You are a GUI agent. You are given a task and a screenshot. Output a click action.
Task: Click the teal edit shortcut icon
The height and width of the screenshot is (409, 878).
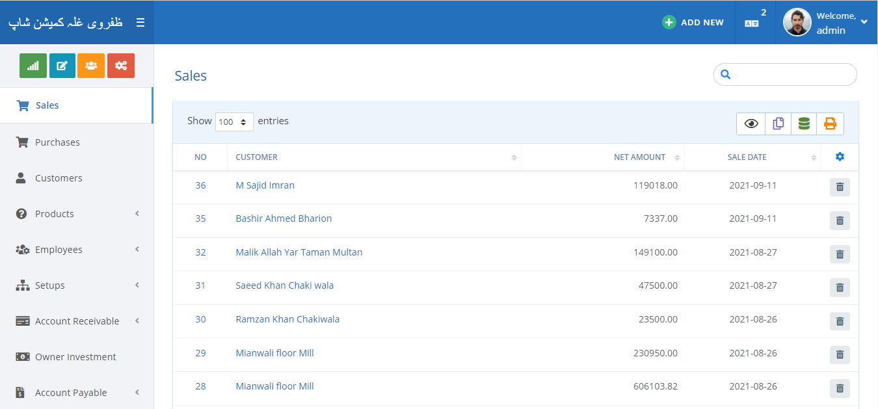(x=62, y=66)
